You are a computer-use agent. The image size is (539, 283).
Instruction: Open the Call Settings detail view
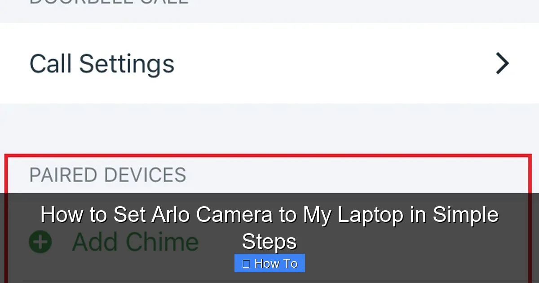(102, 63)
